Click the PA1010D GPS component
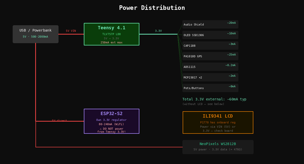 click(210, 56)
